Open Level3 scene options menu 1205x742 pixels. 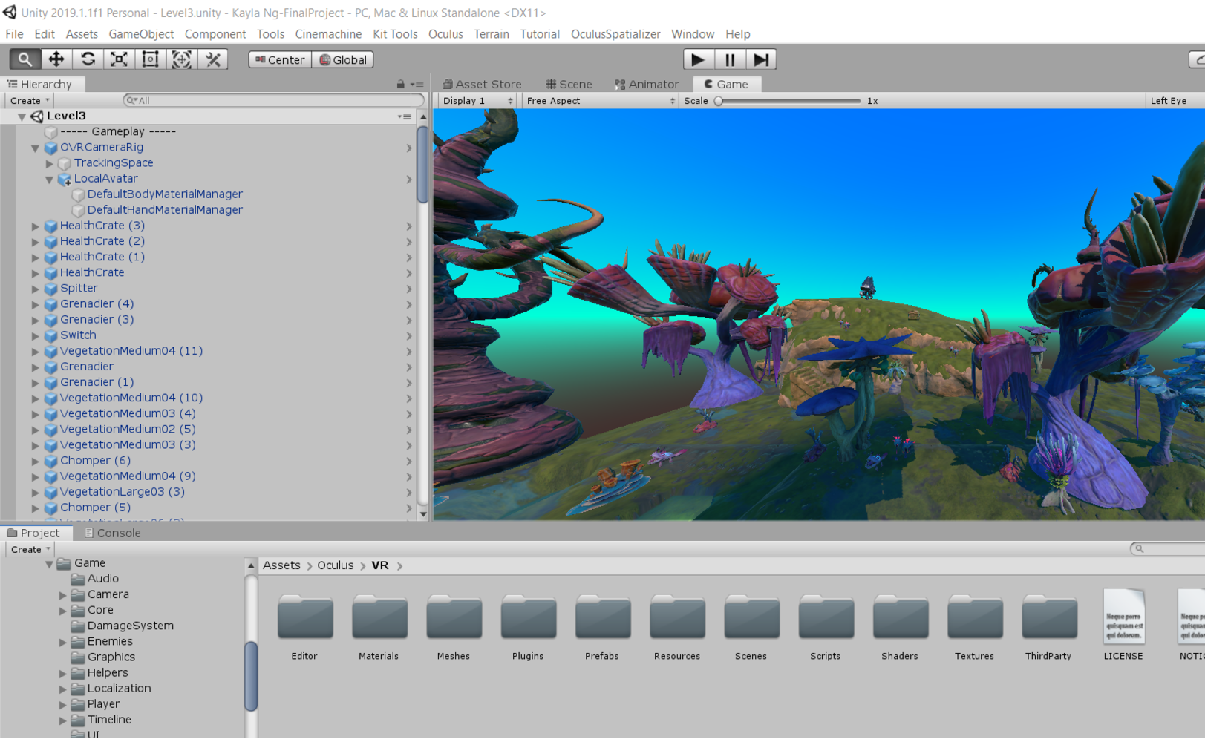pos(404,116)
